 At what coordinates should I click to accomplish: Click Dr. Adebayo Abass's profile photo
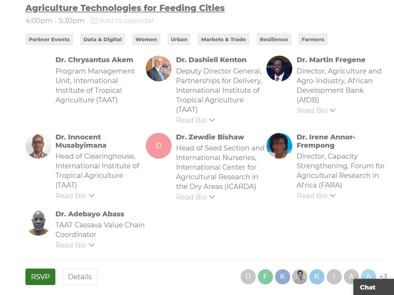tap(38, 223)
